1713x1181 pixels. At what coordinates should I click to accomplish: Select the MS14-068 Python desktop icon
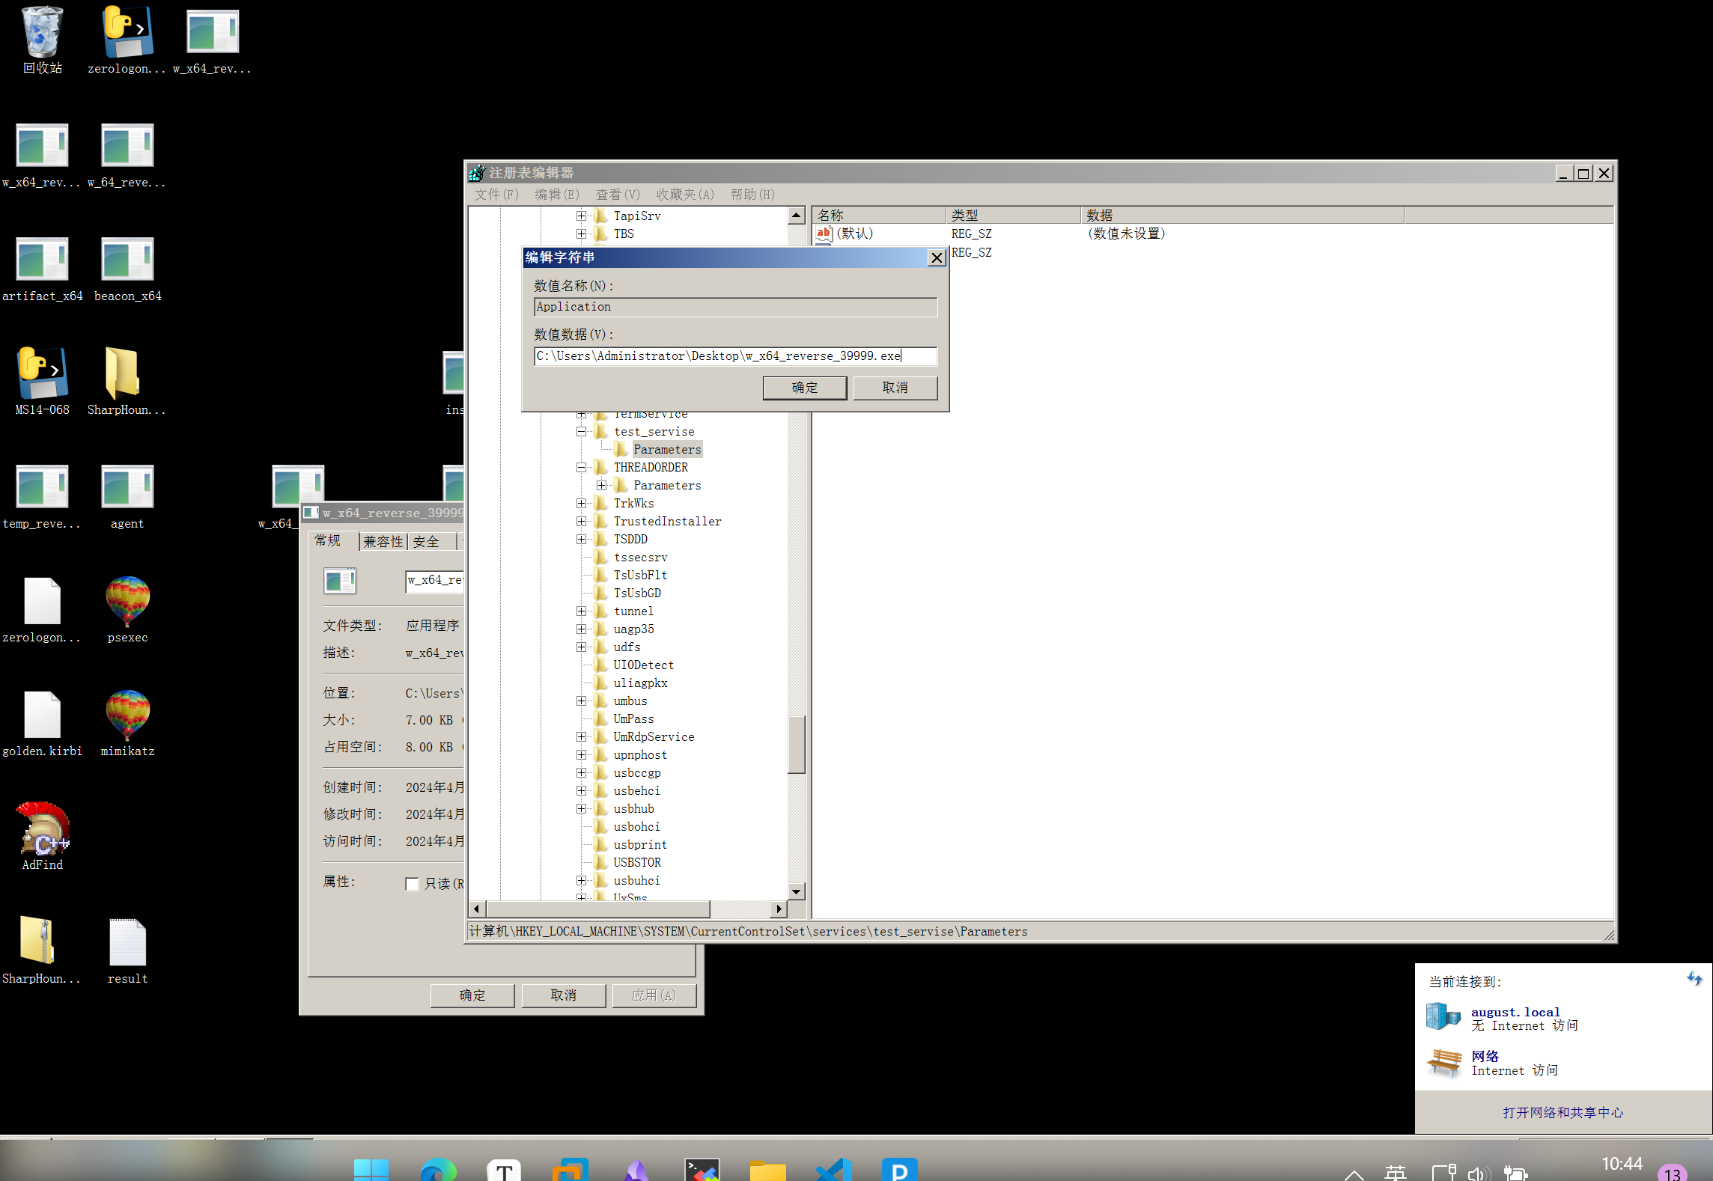click(x=42, y=373)
